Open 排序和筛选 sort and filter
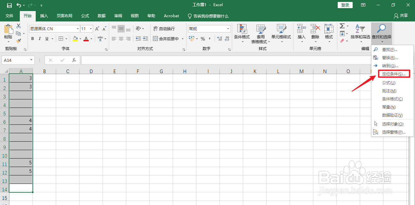 coord(360,34)
